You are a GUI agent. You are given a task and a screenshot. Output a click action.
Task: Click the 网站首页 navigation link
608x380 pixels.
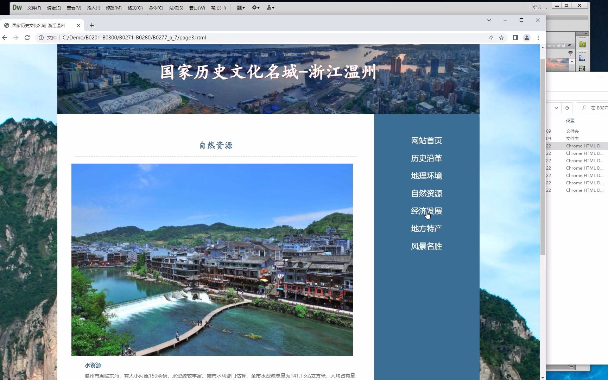[426, 140]
